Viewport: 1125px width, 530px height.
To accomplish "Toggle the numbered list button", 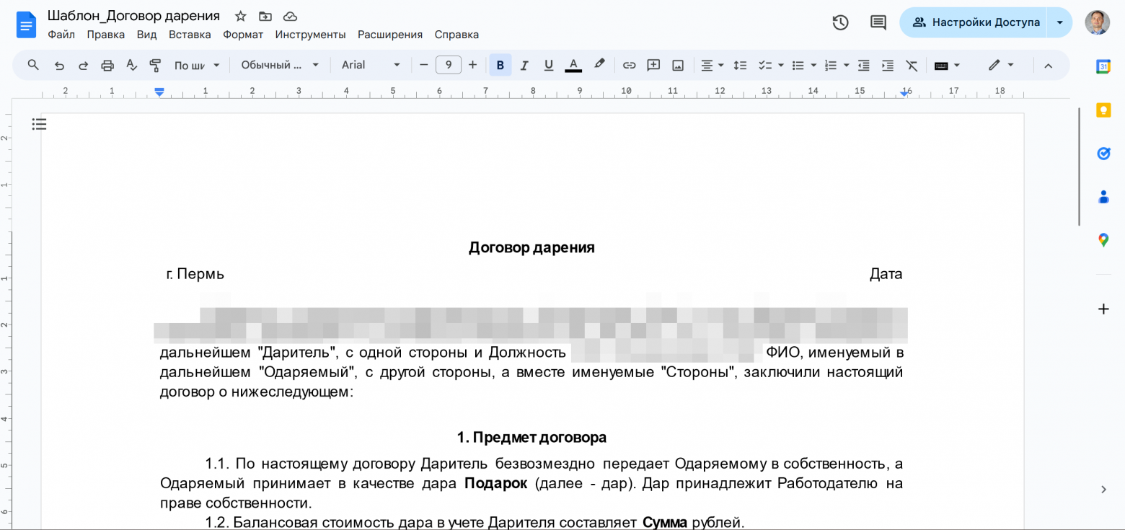I will (831, 65).
